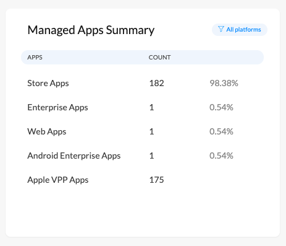This screenshot has height=246, width=286.
Task: Click the count 1 for Android Enterprise Apps
Action: tap(152, 156)
